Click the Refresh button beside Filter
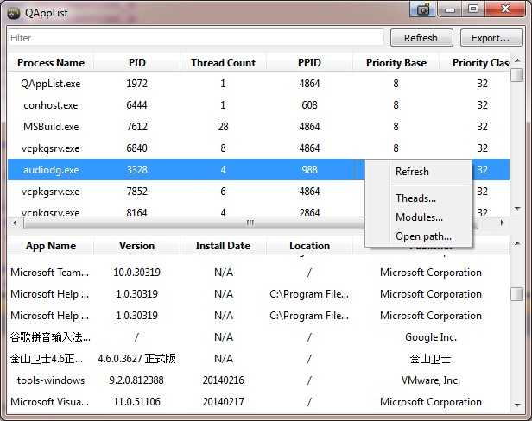The width and height of the screenshot is (532, 421). pyautogui.click(x=421, y=38)
